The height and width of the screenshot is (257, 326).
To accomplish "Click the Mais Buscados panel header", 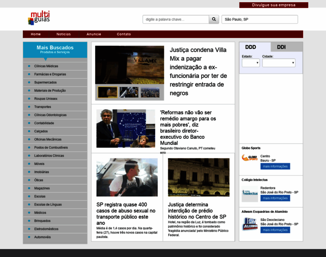I will click(55, 50).
